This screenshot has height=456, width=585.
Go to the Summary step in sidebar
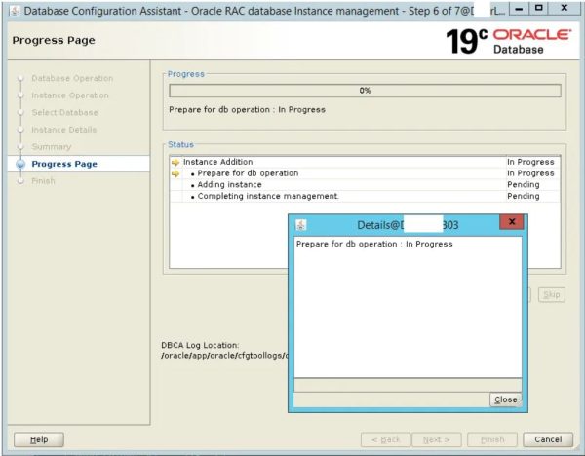pyautogui.click(x=51, y=146)
